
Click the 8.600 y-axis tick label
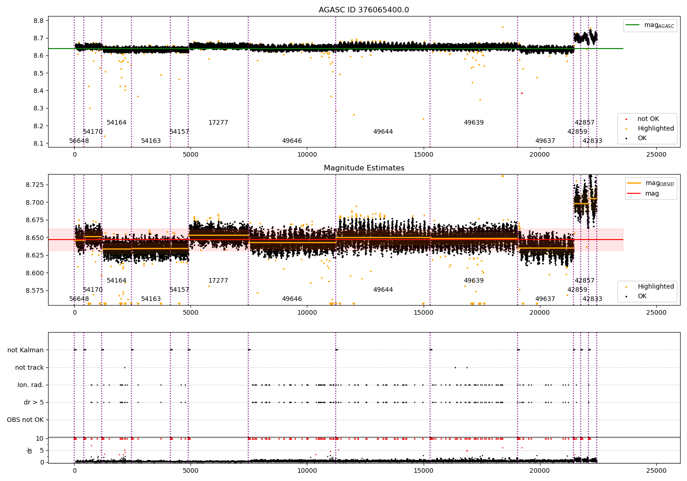(35, 273)
